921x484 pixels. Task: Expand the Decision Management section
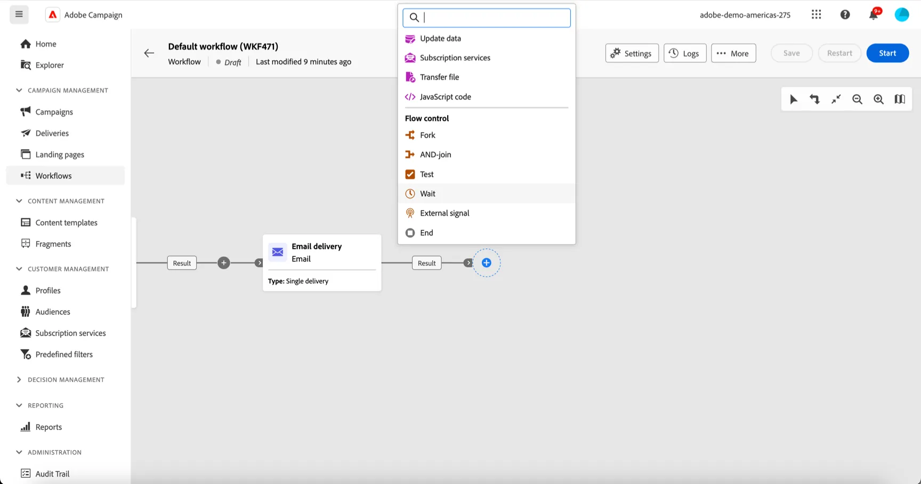pos(19,380)
